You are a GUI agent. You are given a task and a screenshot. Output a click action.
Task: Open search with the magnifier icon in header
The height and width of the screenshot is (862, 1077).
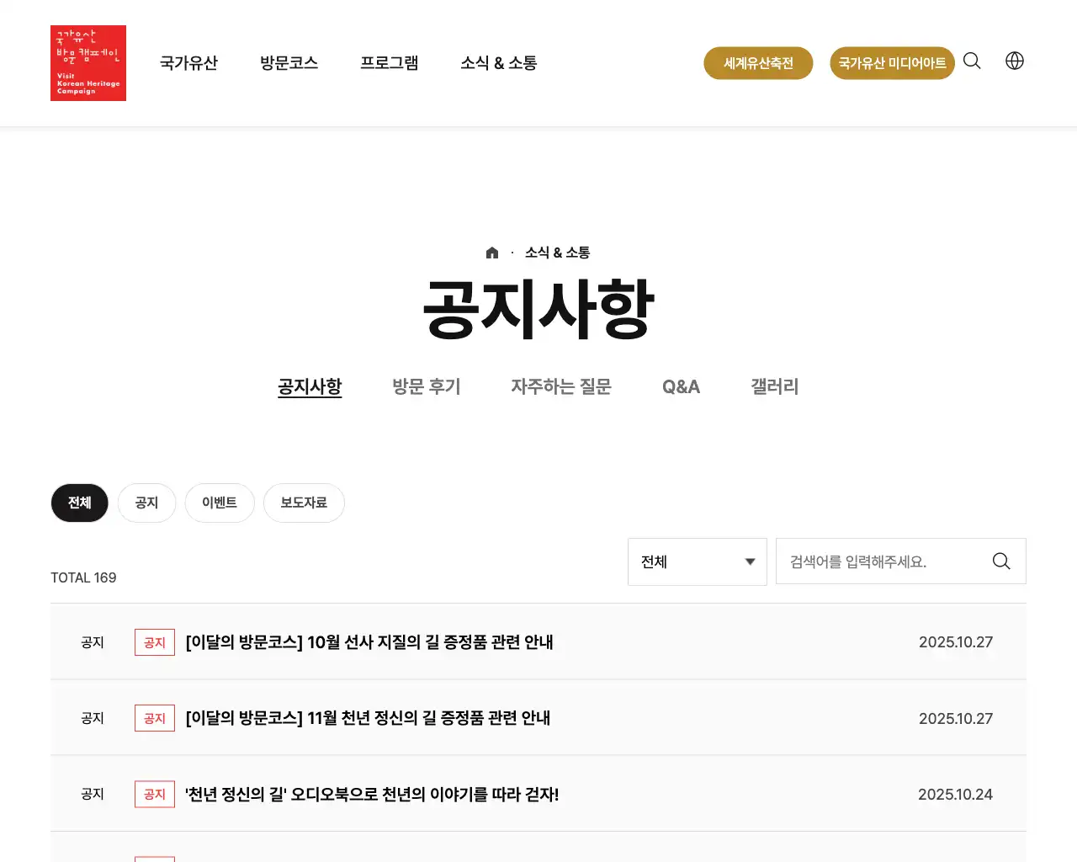(x=972, y=61)
